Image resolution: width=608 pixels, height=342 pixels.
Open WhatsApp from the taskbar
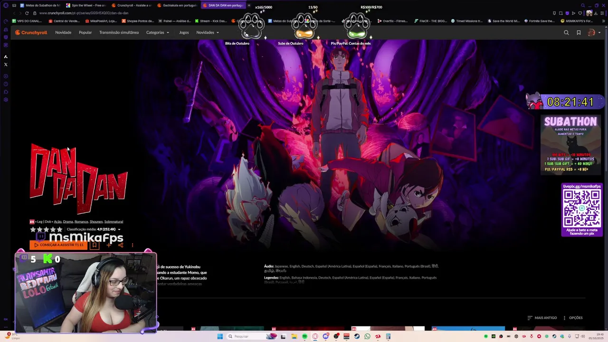click(x=367, y=336)
